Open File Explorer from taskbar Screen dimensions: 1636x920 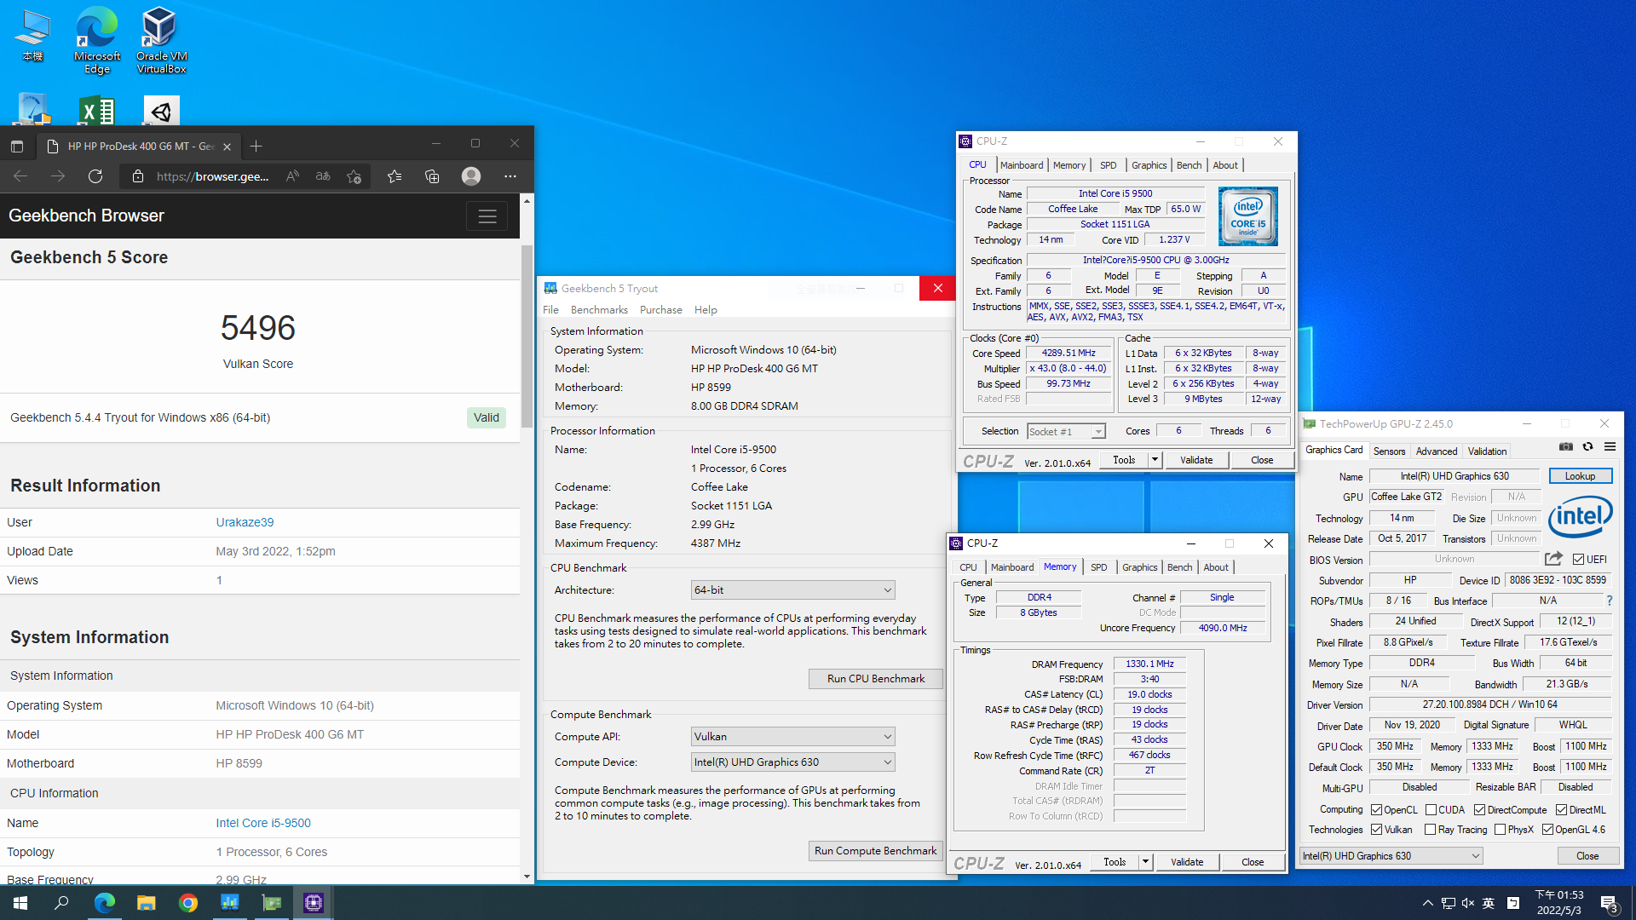(x=146, y=903)
